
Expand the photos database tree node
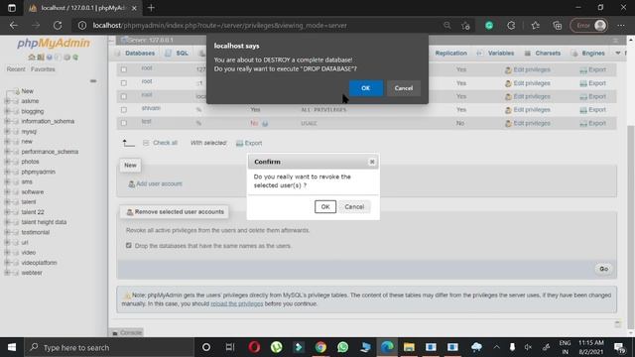[x=7, y=162]
